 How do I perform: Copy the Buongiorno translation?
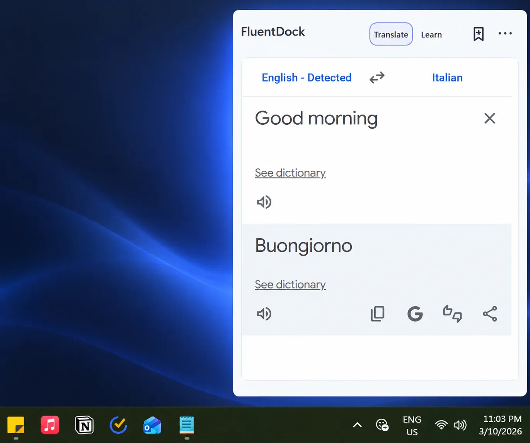pos(377,314)
